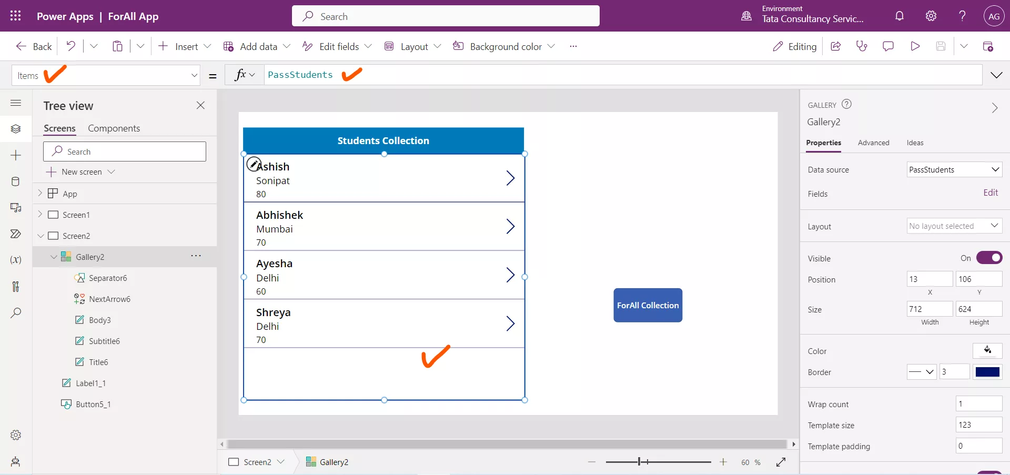
Task: Open the help question mark
Action: [x=962, y=16]
